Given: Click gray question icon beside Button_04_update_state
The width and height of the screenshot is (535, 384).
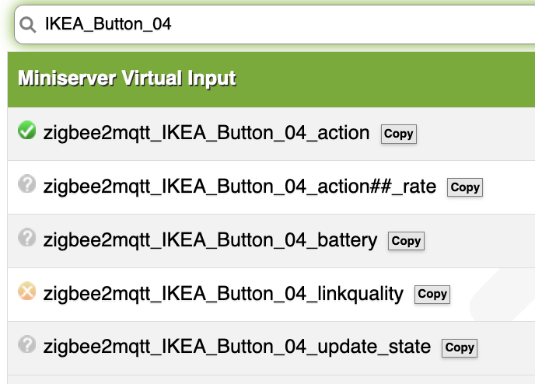Looking at the screenshot, I should [26, 346].
